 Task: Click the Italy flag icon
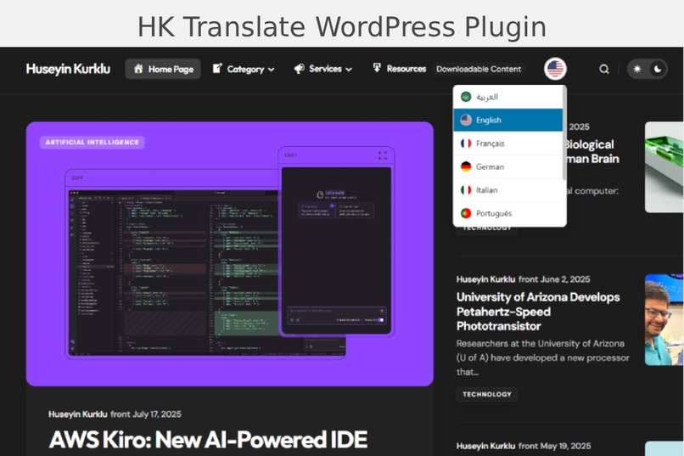pos(466,190)
